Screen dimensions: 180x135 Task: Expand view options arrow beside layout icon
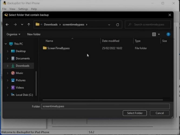(159, 34)
